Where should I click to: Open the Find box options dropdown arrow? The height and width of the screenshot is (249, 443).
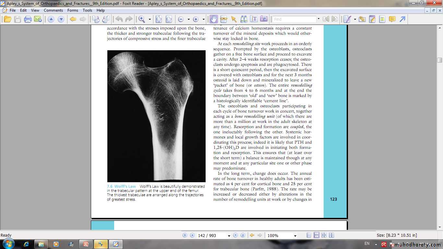318,19
